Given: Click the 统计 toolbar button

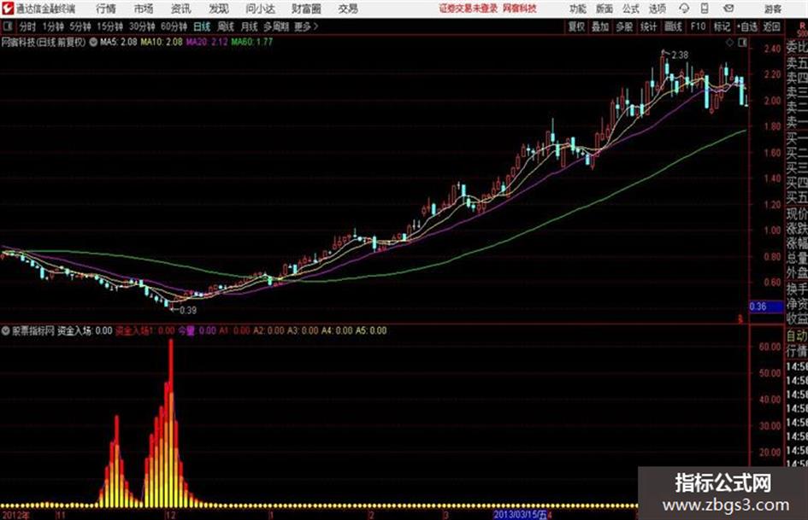Looking at the screenshot, I should [x=648, y=26].
